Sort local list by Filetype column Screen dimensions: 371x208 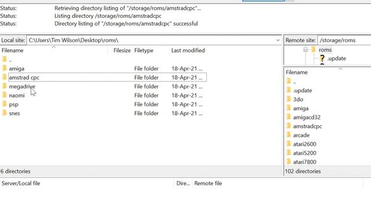tap(144, 50)
